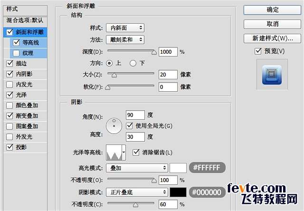Open the 光泽 settings entry
The width and height of the screenshot is (304, 211).
(21, 95)
